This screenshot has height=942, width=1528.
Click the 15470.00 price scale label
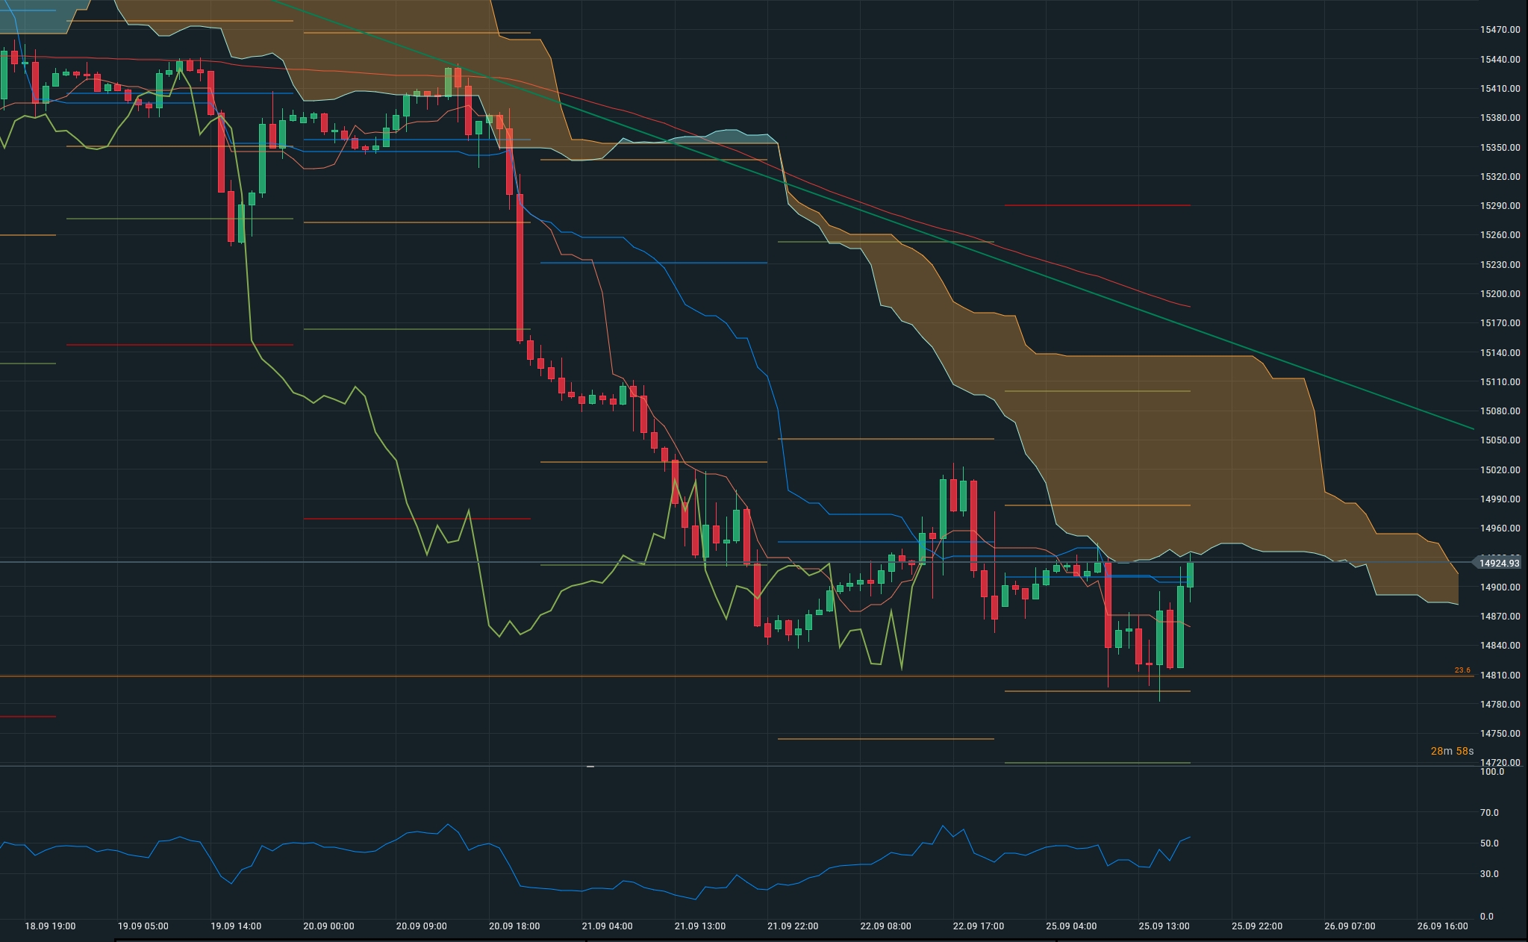pyautogui.click(x=1500, y=30)
